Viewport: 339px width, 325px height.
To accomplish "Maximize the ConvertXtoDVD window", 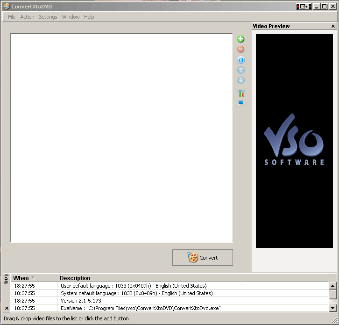I will (x=325, y=7).
